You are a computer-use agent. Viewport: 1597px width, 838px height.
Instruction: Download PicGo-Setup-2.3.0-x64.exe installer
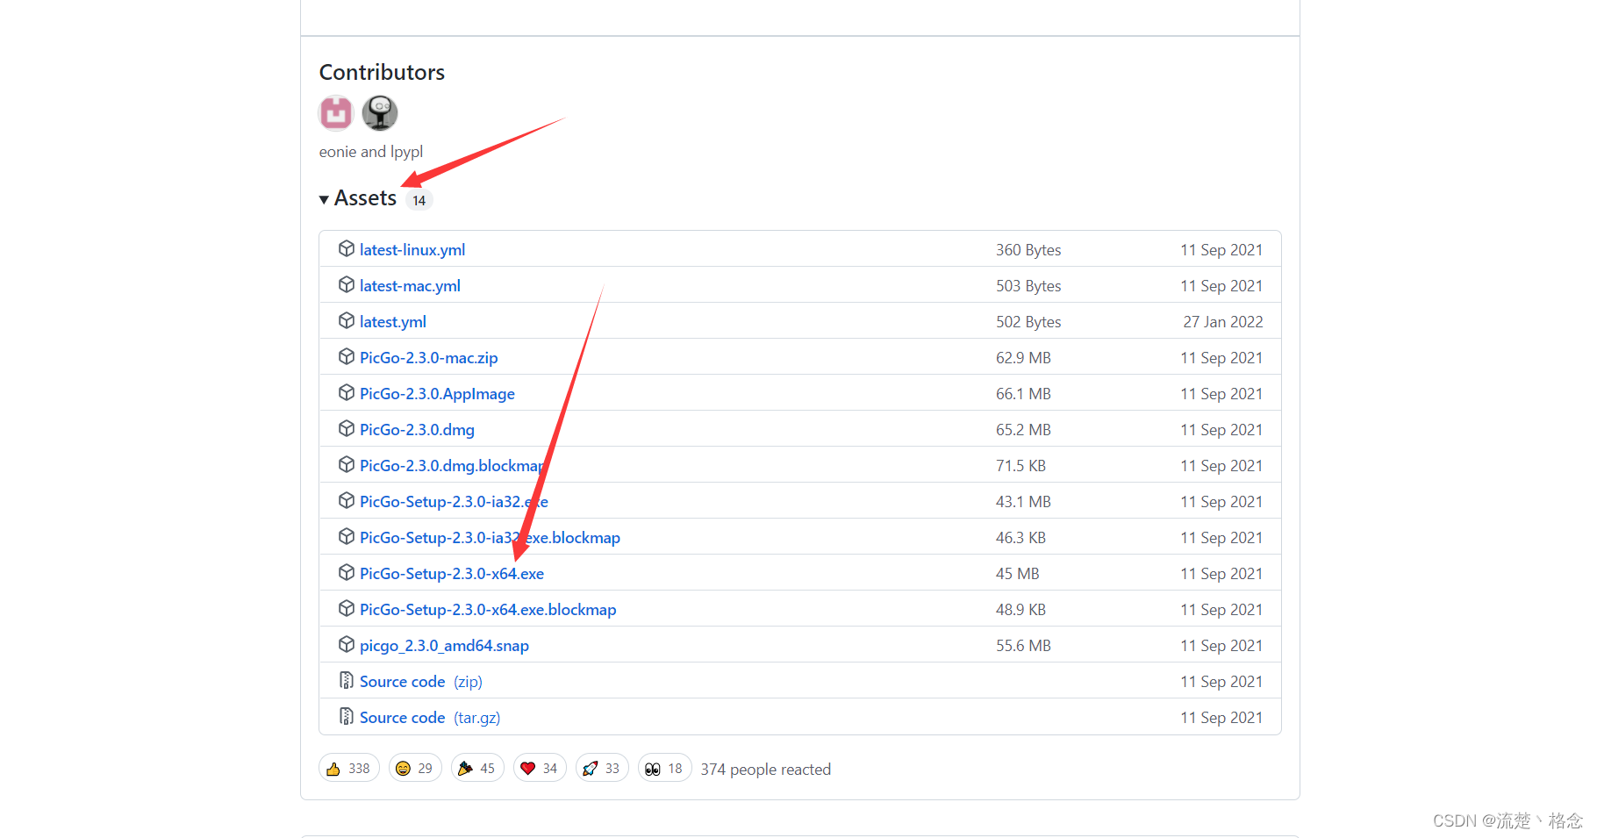click(x=452, y=574)
